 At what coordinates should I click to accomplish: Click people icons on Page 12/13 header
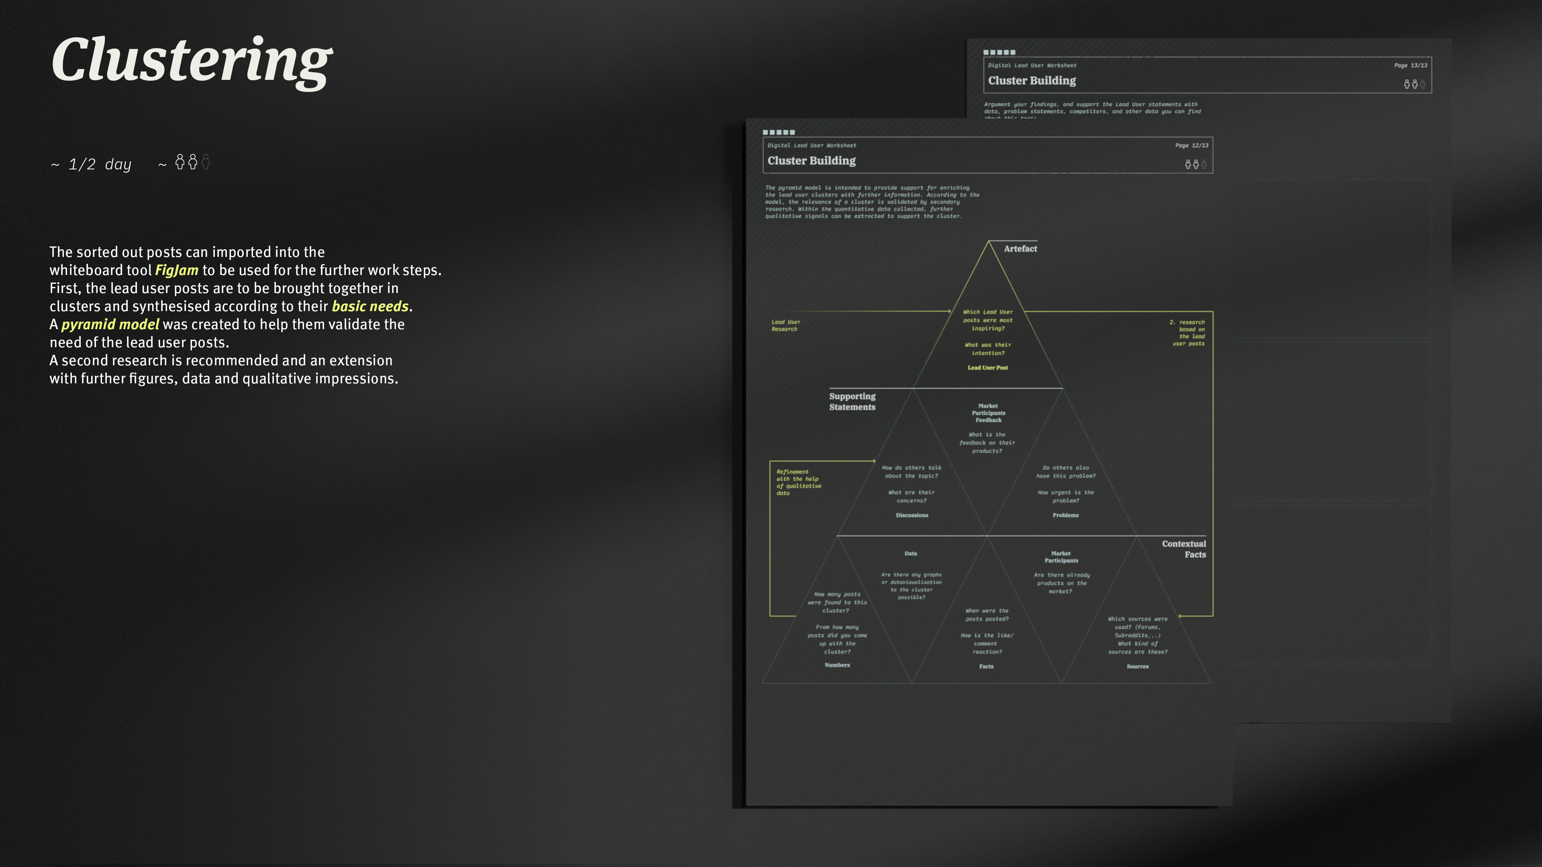(1195, 164)
